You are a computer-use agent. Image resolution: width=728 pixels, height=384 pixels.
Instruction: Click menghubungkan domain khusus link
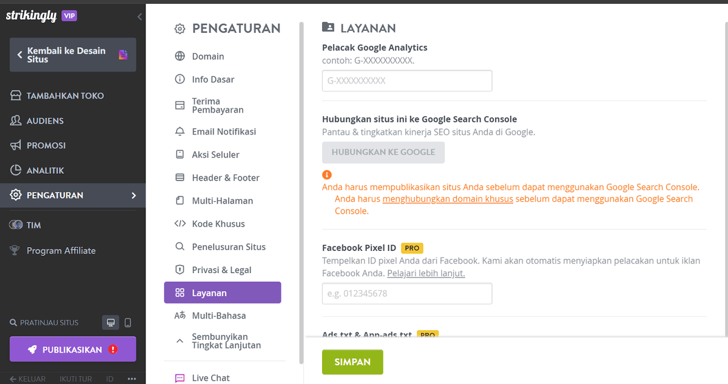(448, 199)
